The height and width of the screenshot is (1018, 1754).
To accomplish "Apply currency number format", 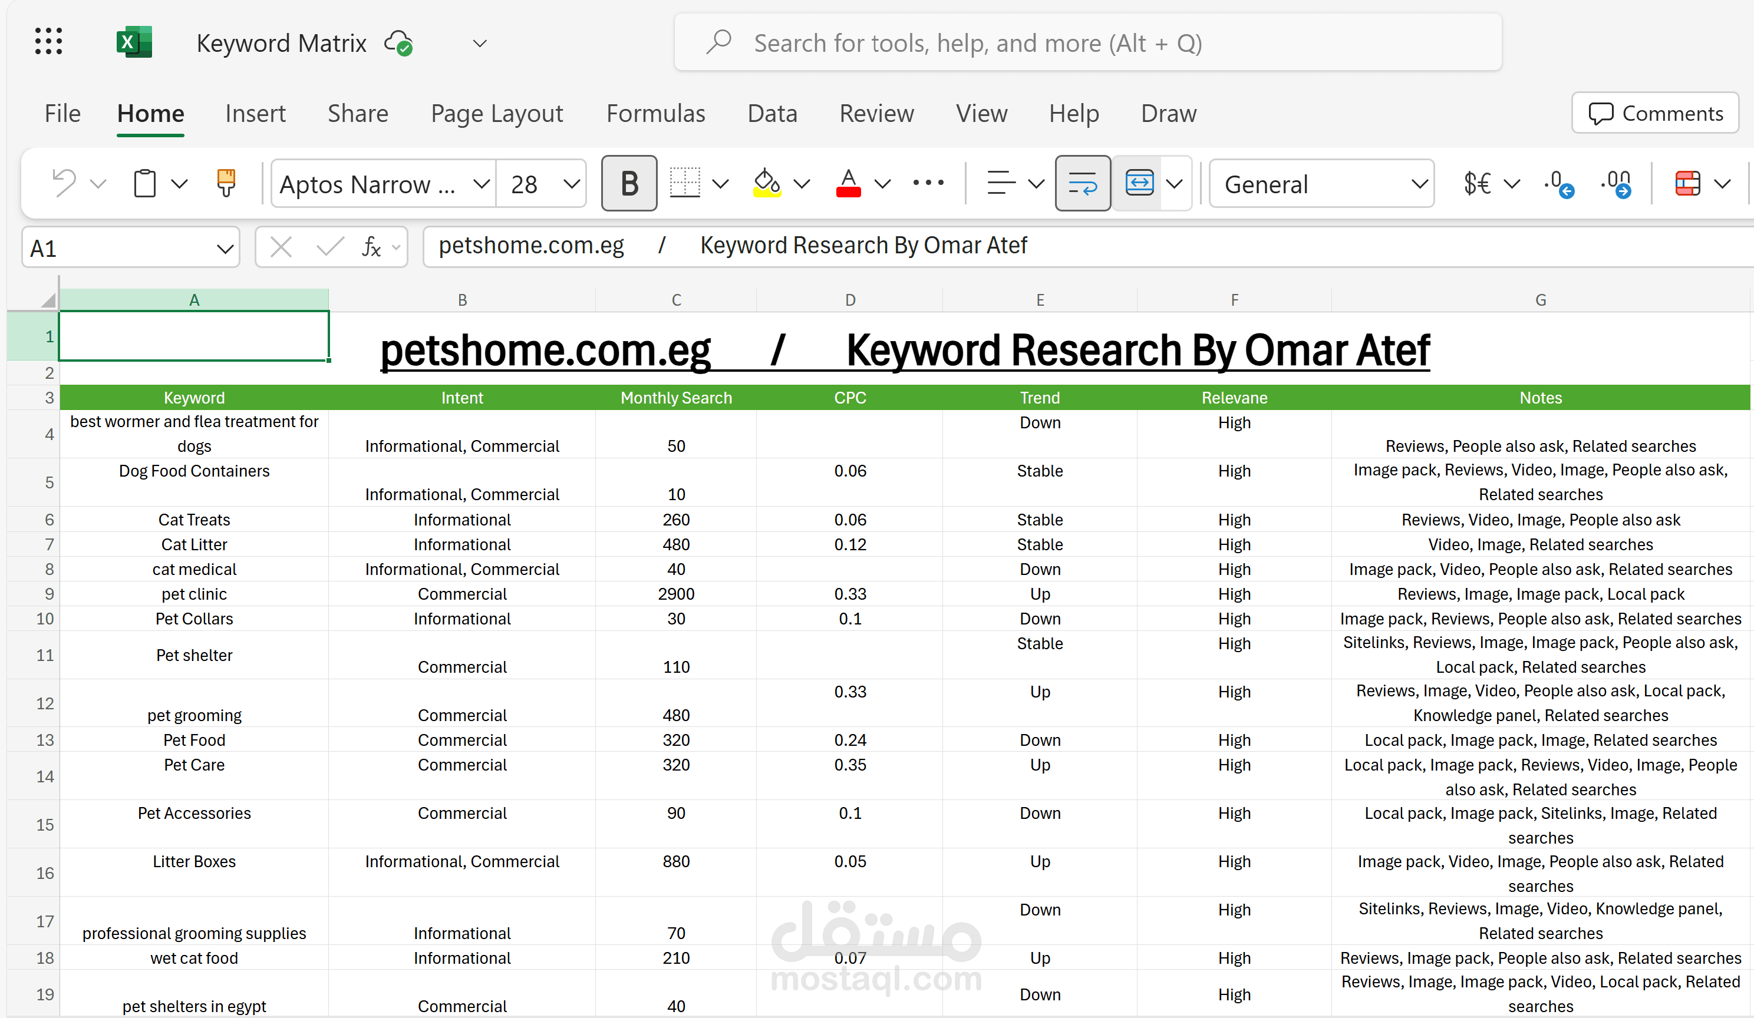I will (x=1479, y=183).
